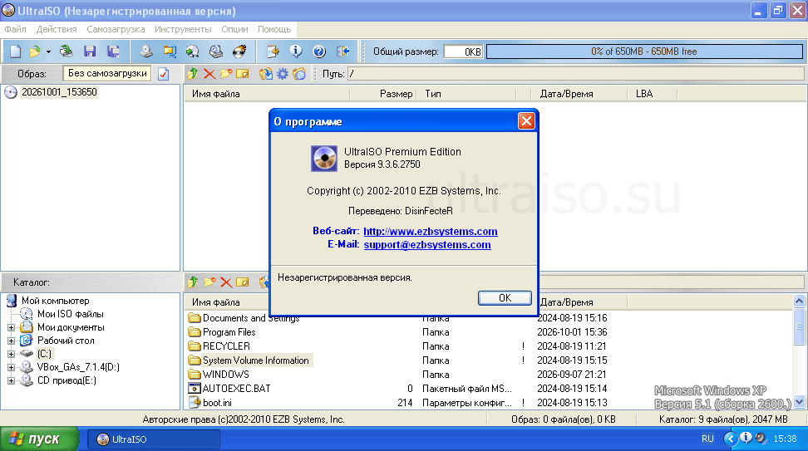The image size is (808, 451).
Task: Click the Open CD/DVD toolbar icon
Action: click(x=67, y=51)
